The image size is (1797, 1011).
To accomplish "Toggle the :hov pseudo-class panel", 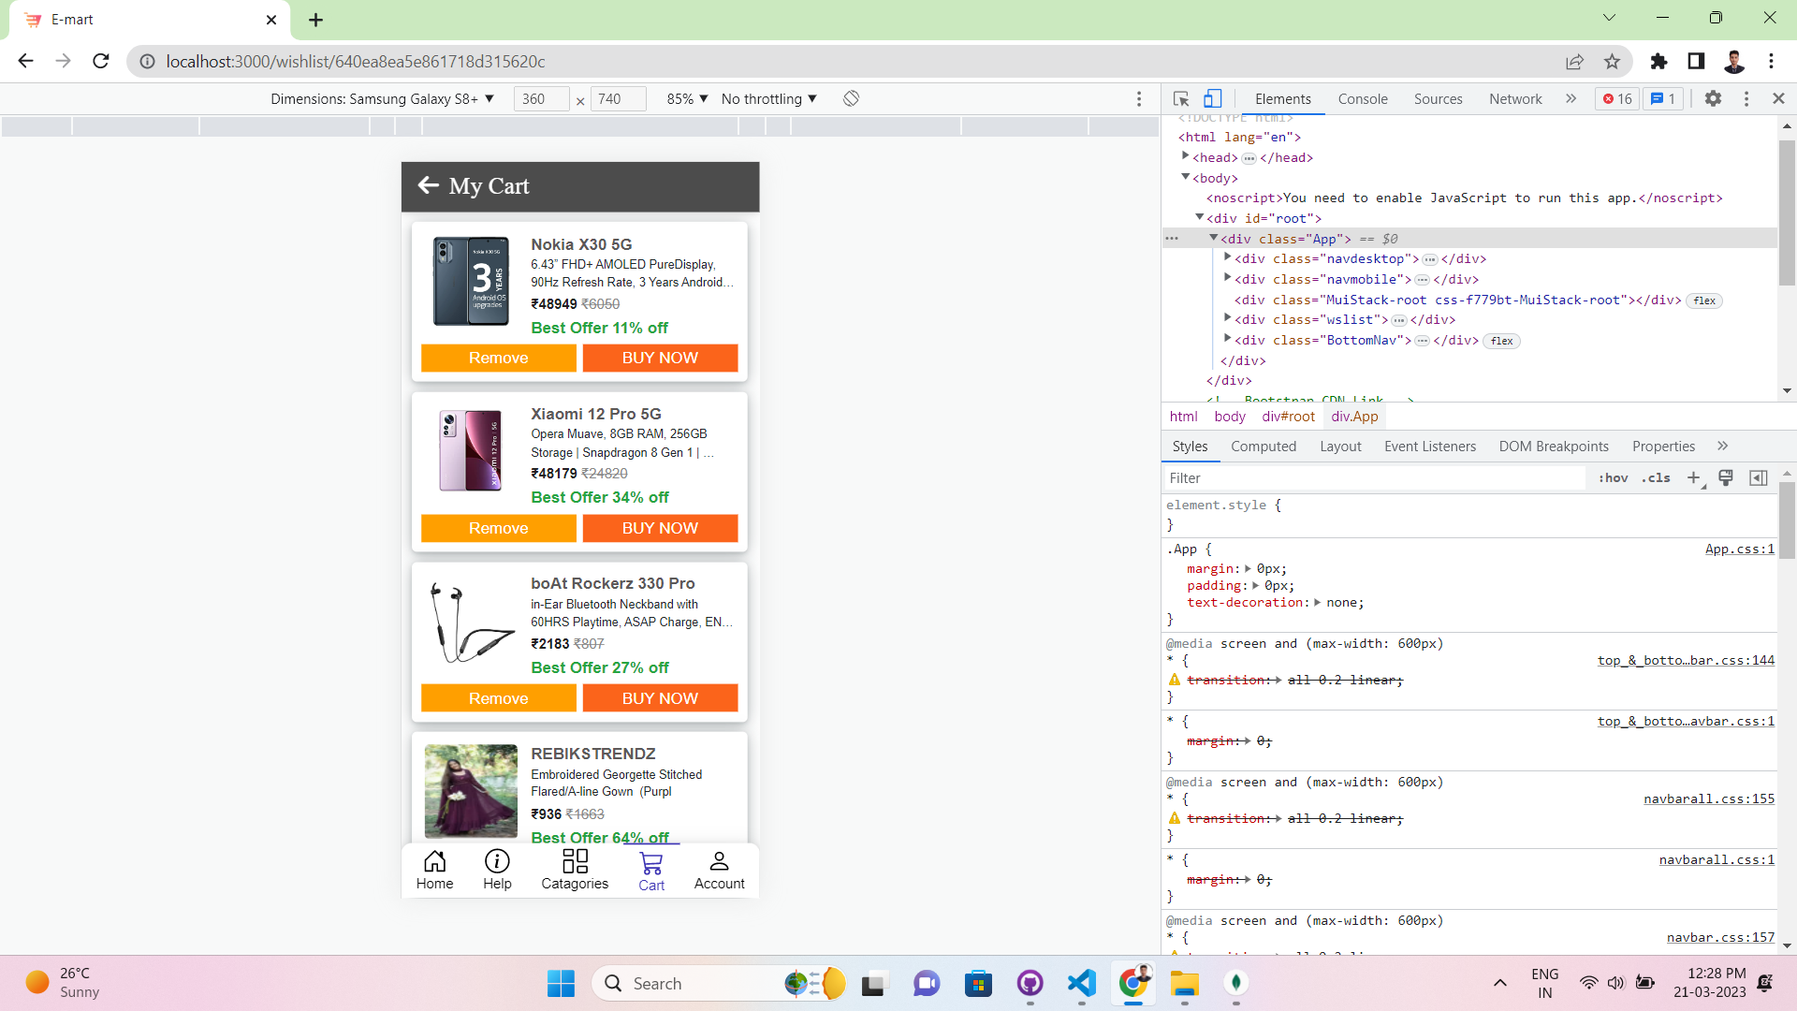I will [1614, 477].
